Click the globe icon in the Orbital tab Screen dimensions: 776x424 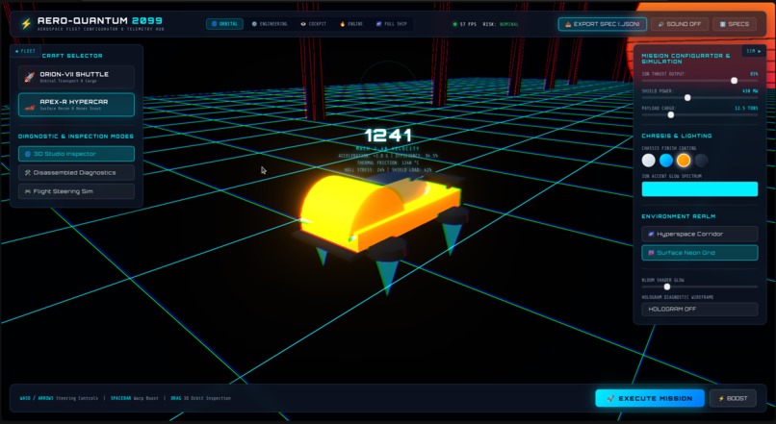[215, 24]
